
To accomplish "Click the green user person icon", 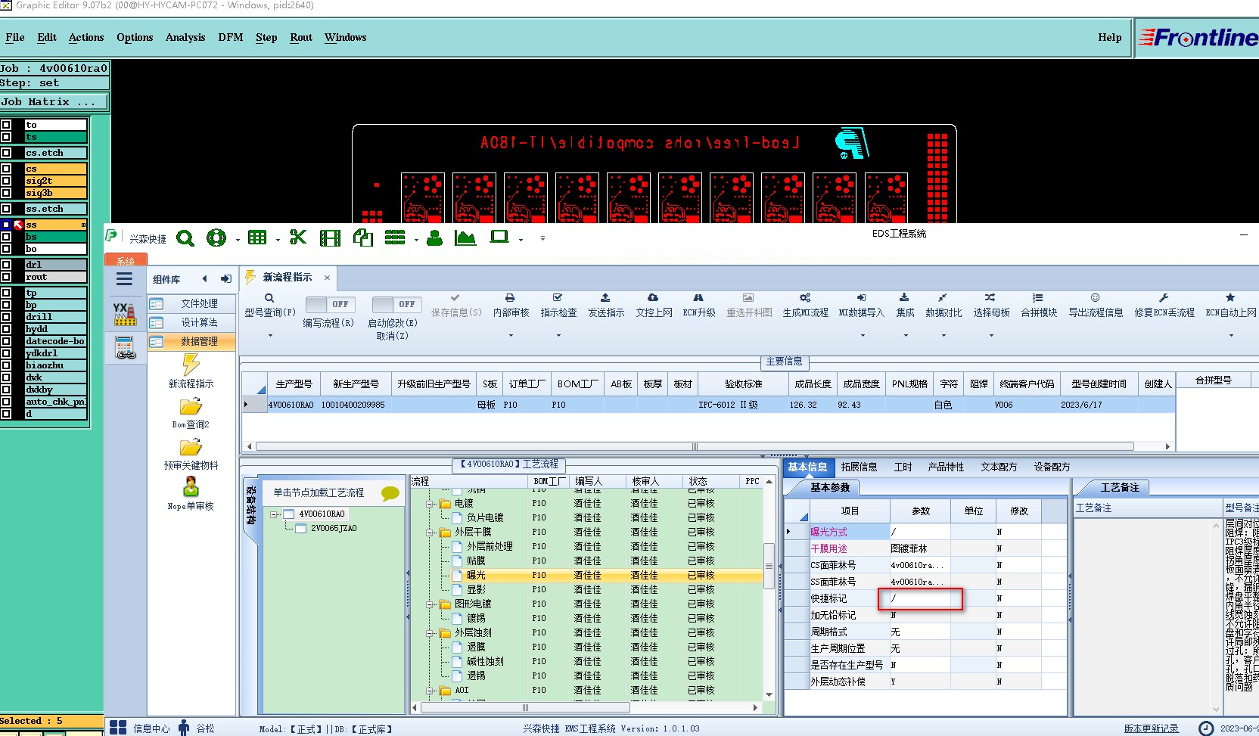I will pos(434,238).
